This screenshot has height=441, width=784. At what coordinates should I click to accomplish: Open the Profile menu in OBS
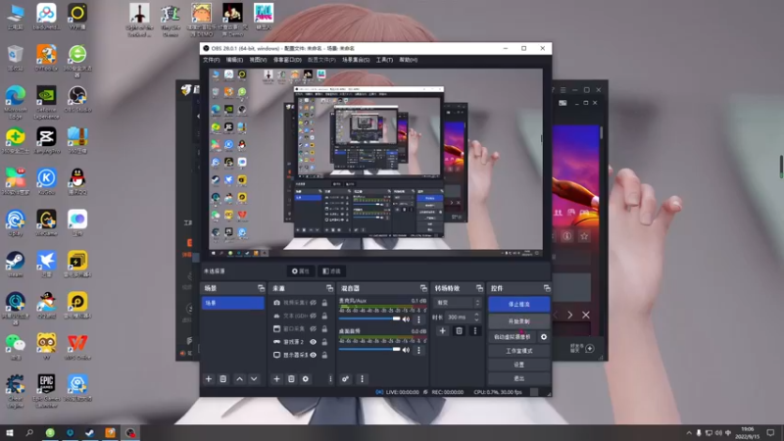(321, 60)
